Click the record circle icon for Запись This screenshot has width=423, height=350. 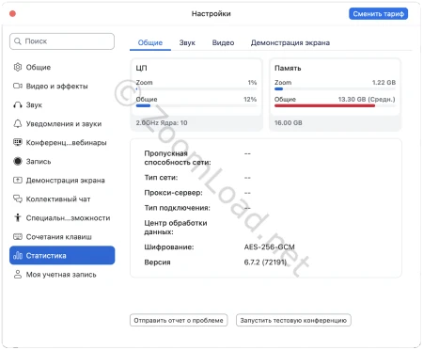[18, 161]
